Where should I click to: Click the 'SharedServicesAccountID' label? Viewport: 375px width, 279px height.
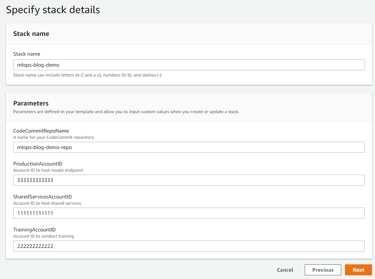pos(42,197)
